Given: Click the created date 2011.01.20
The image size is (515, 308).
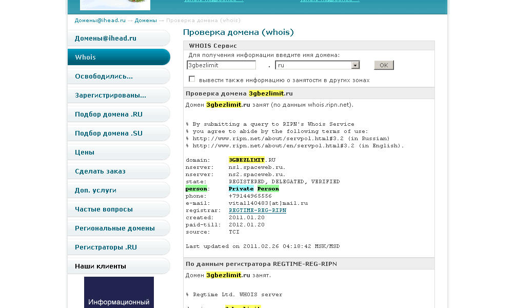Looking at the screenshot, I should click(247, 218).
